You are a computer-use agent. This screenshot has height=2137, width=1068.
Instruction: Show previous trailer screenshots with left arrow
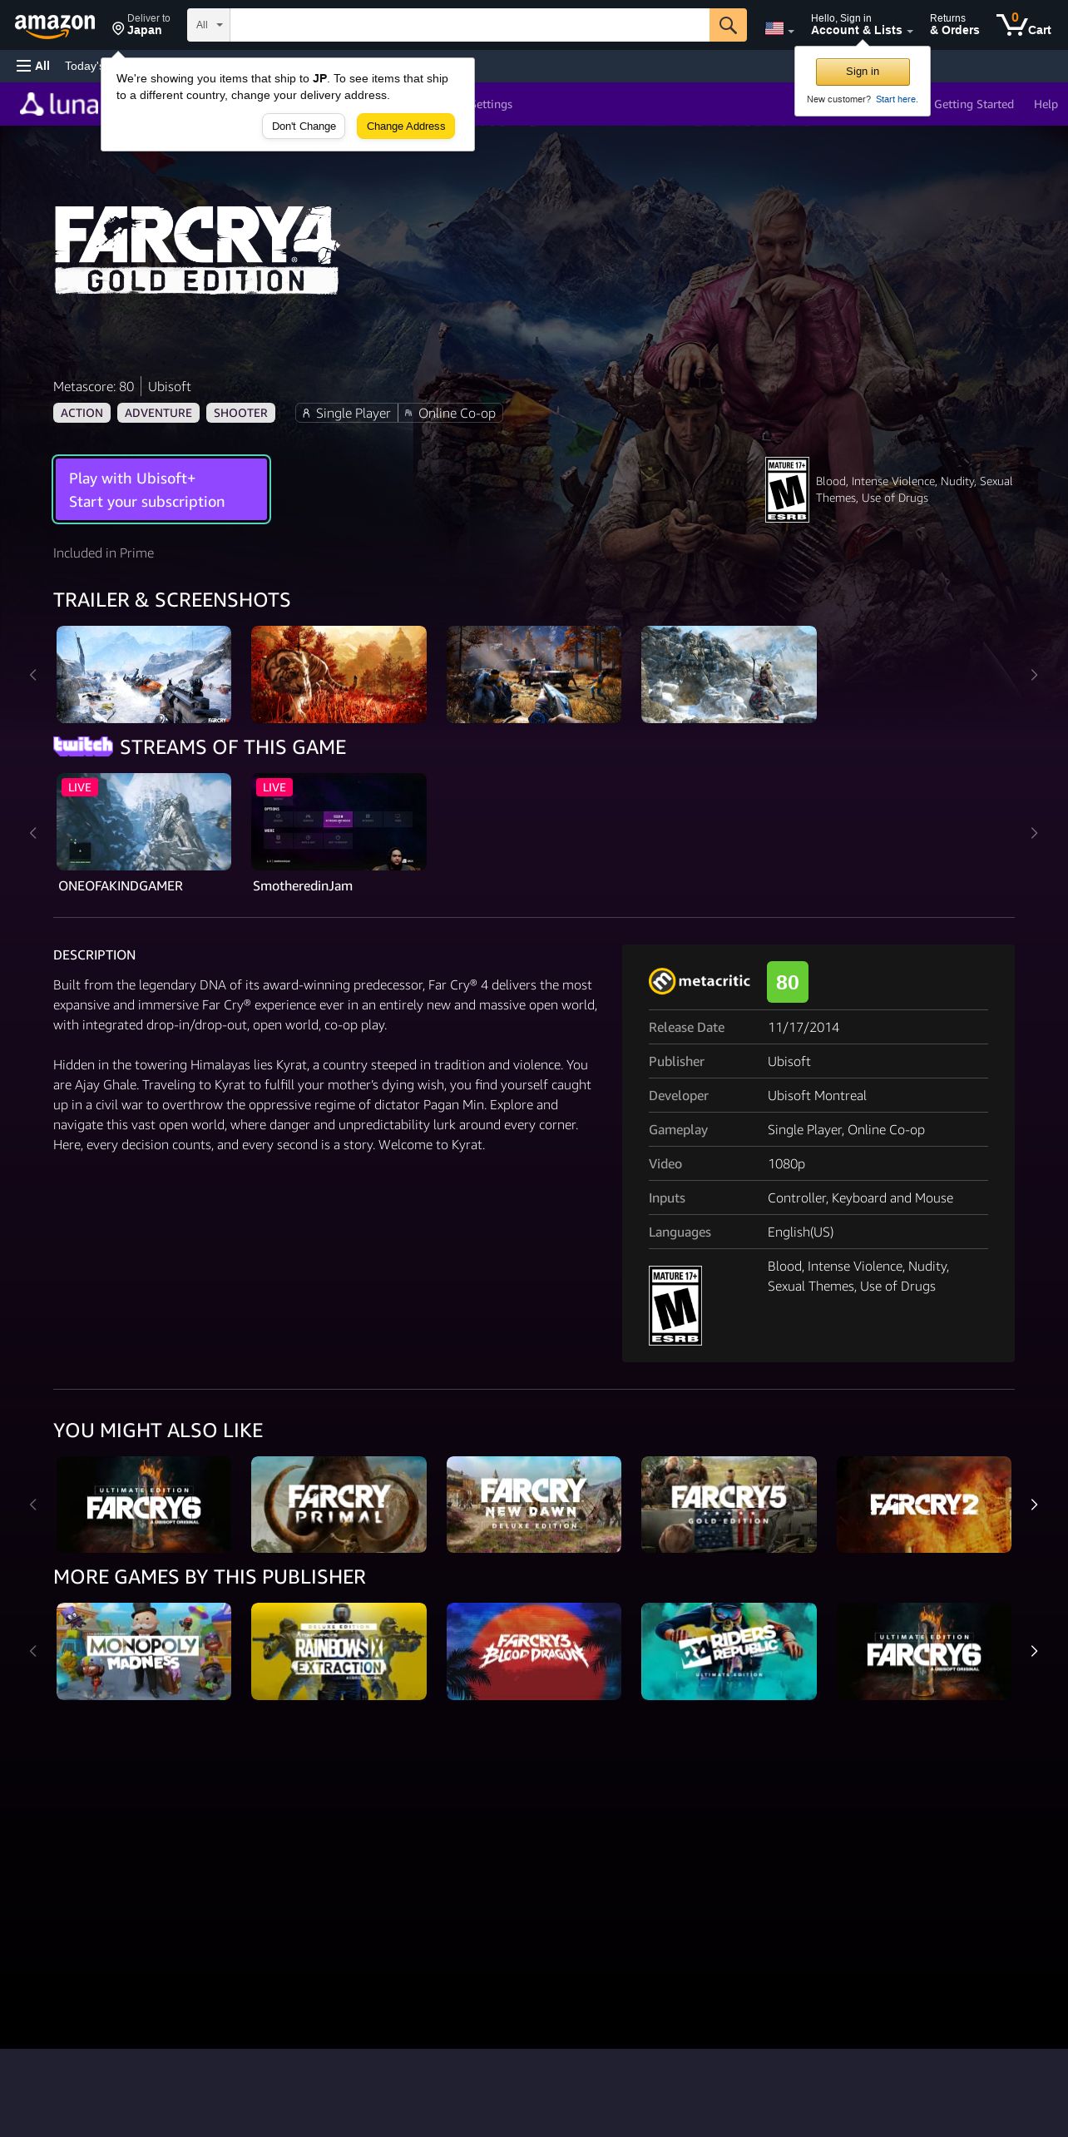point(33,675)
